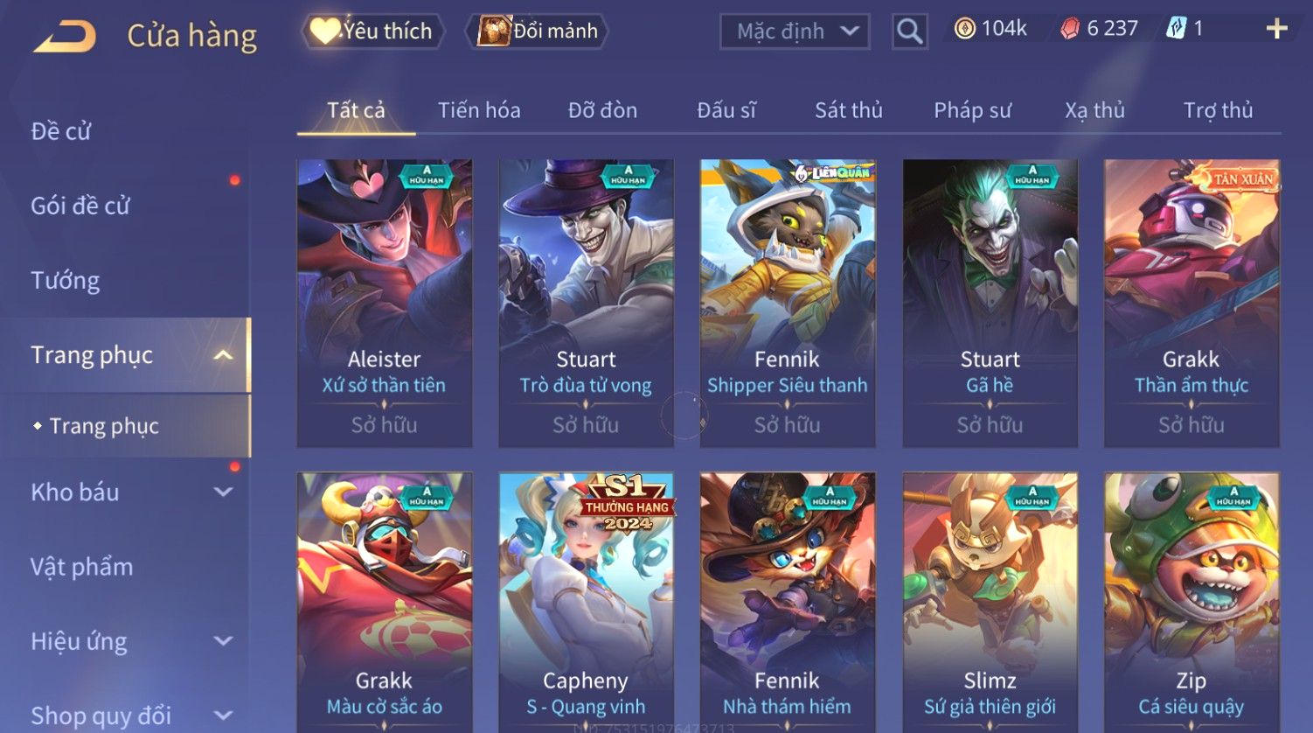
Task: Go to Tướng in the sidebar
Action: click(66, 281)
